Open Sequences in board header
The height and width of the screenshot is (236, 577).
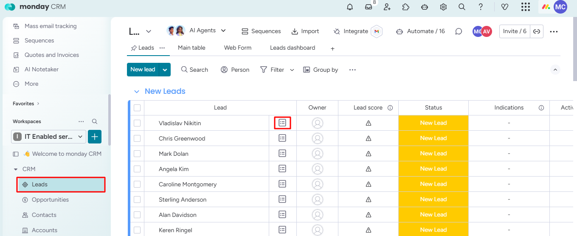tap(261, 31)
